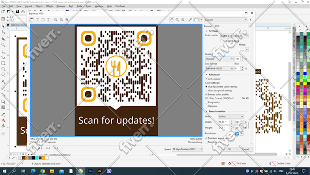Screen dimensions: 310x175
Task: Open the Purchase menu
Action: click(120, 6)
